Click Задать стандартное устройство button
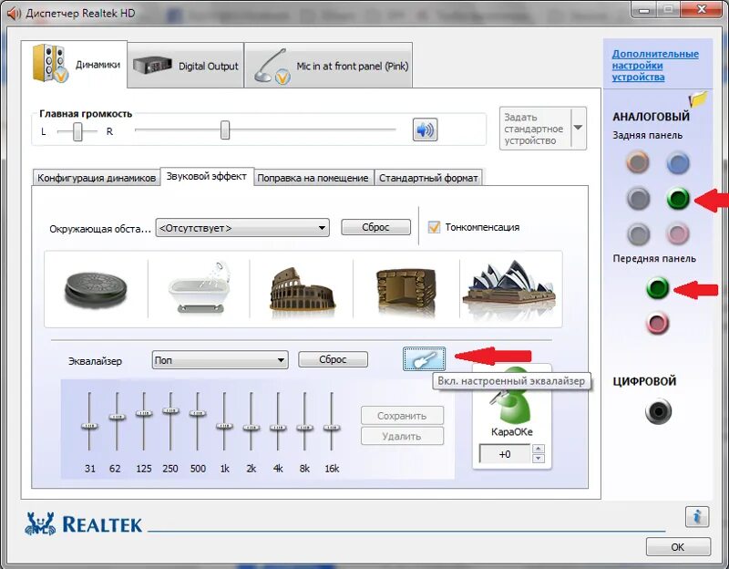 coord(535,129)
